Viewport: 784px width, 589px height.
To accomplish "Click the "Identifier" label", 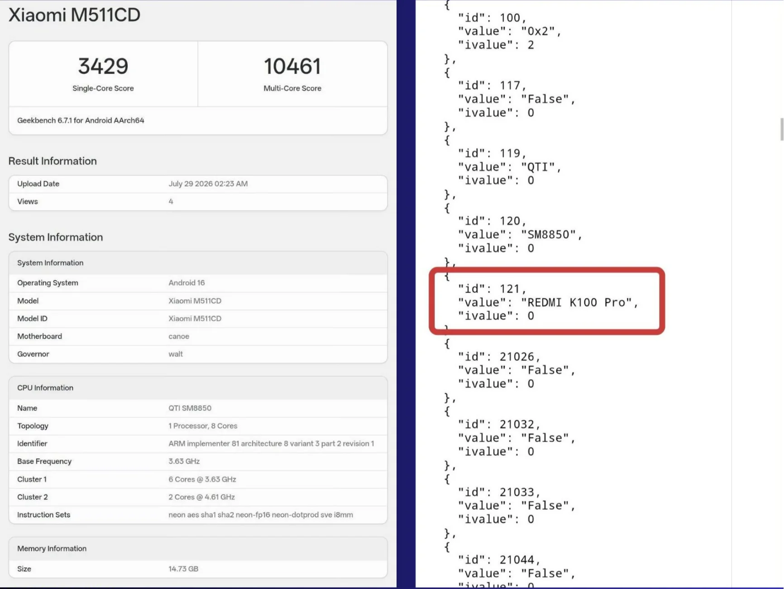I will 32,443.
